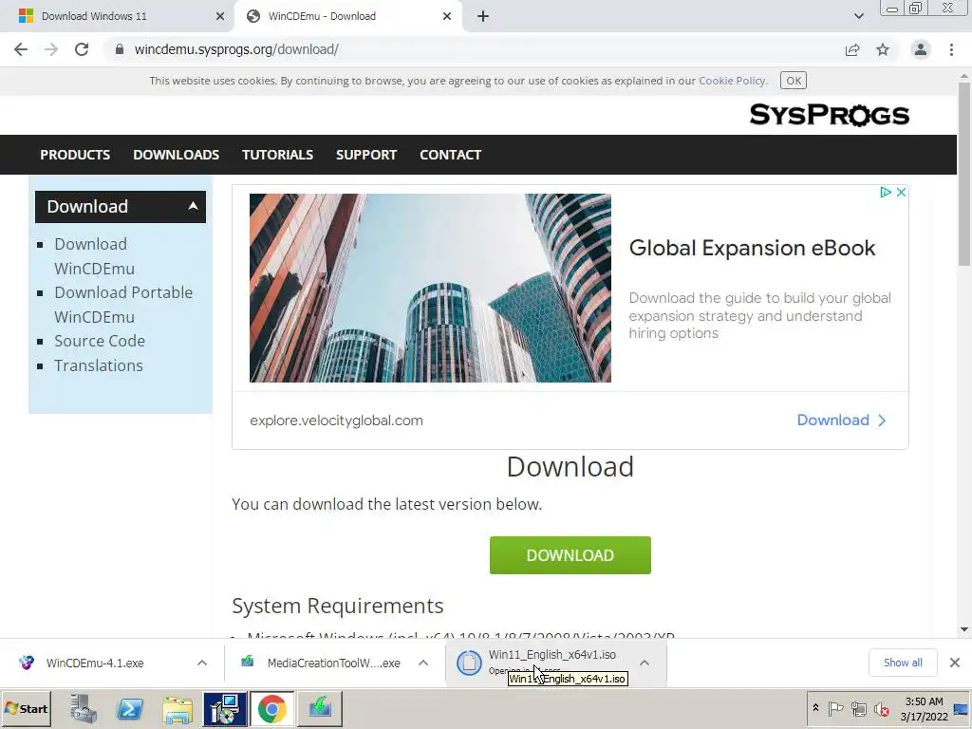972x729 pixels.
Task: Click the show desktop tray icon
Action: coord(962,708)
